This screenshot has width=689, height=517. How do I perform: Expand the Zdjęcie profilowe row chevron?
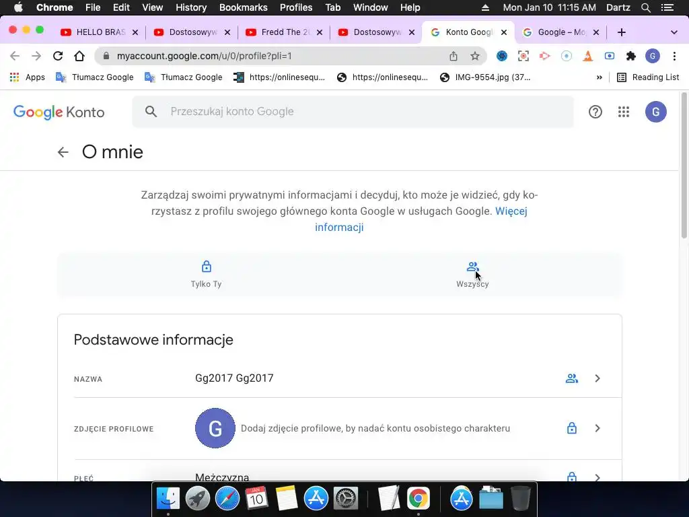(x=597, y=427)
